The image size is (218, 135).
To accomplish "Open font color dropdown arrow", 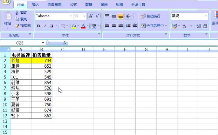I will tap(88, 26).
